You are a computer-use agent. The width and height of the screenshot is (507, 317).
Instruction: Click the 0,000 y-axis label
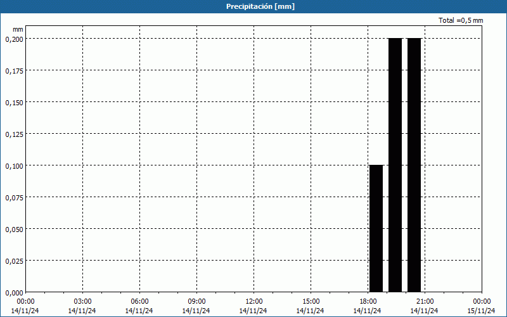point(14,293)
